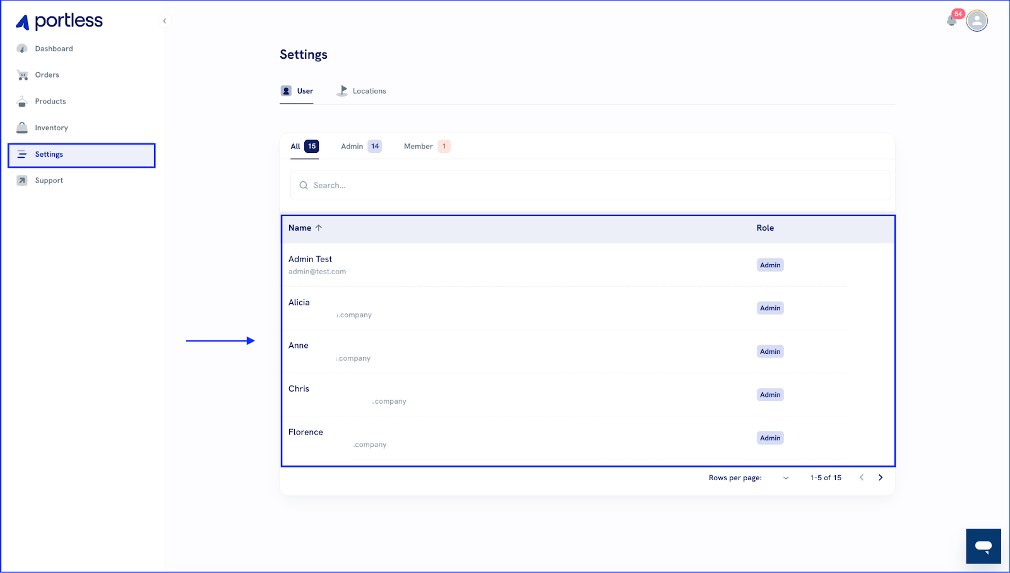The width and height of the screenshot is (1010, 573).
Task: Click the Role column header
Action: [x=765, y=228]
